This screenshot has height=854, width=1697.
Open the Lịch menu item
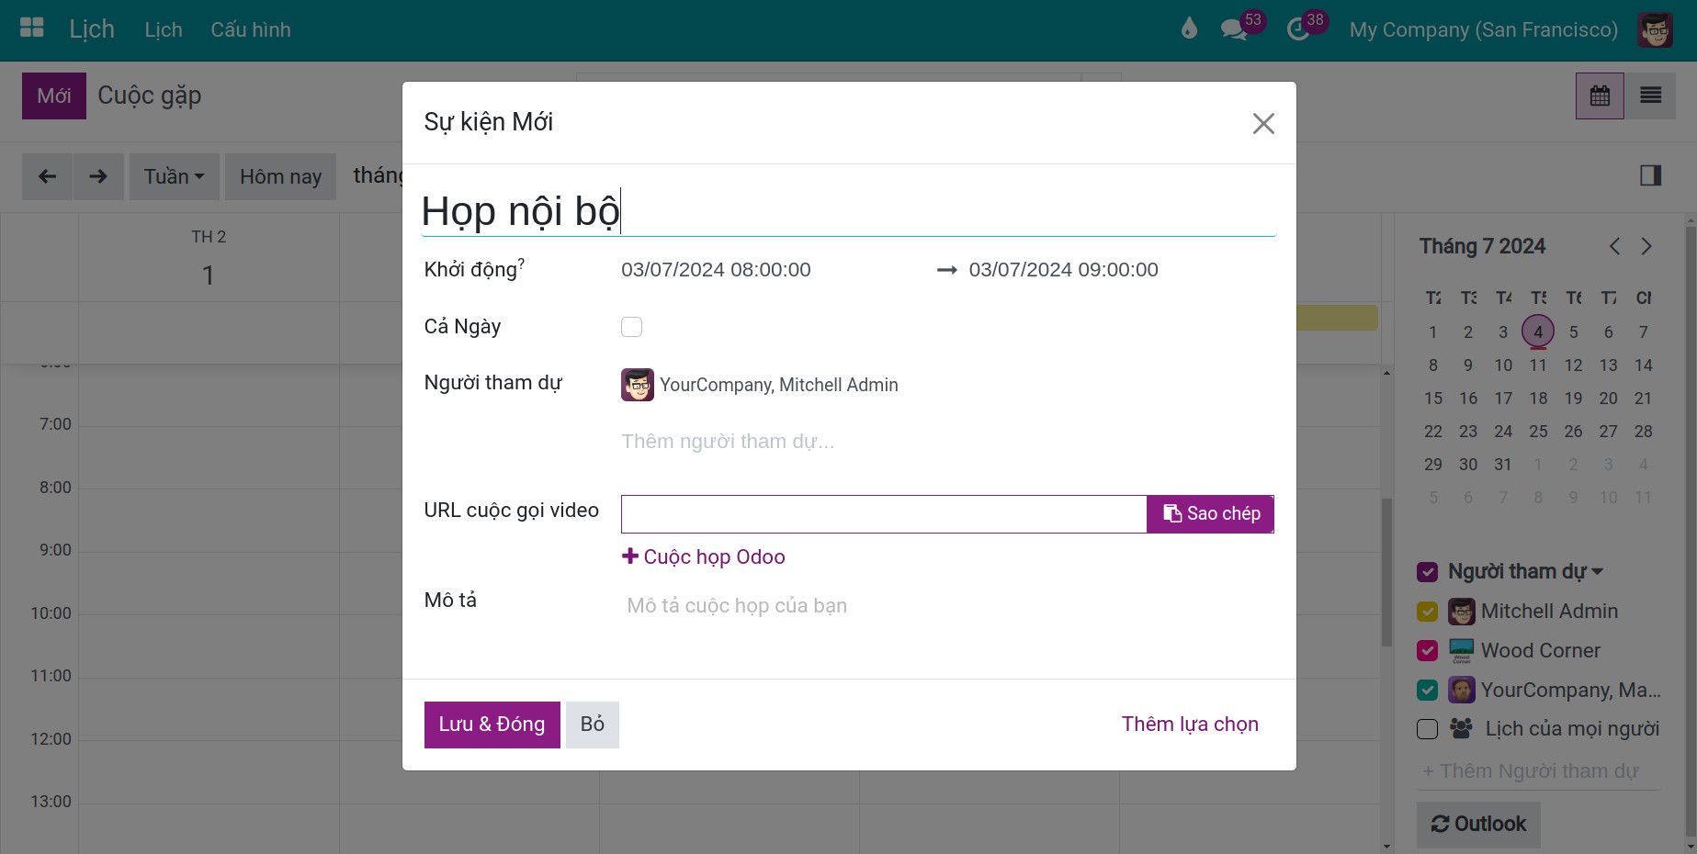tap(164, 29)
